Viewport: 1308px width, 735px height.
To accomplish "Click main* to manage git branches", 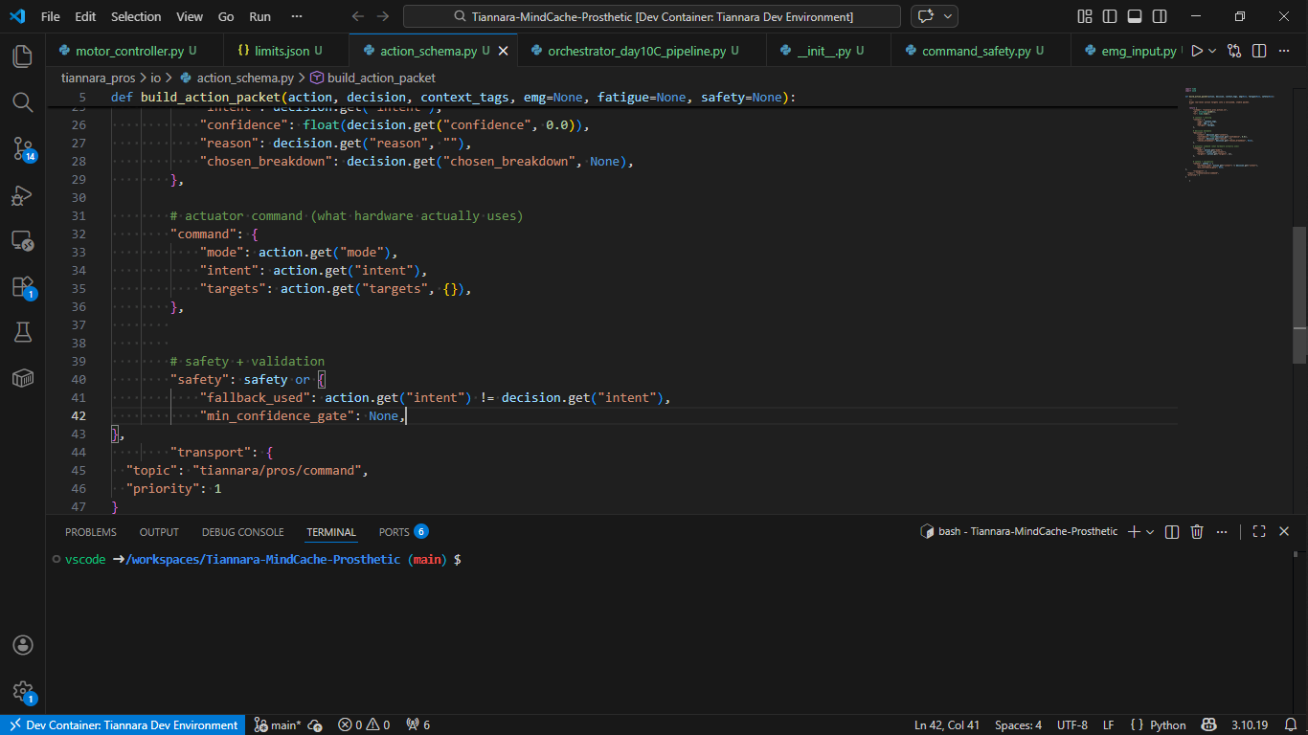I will pos(282,724).
